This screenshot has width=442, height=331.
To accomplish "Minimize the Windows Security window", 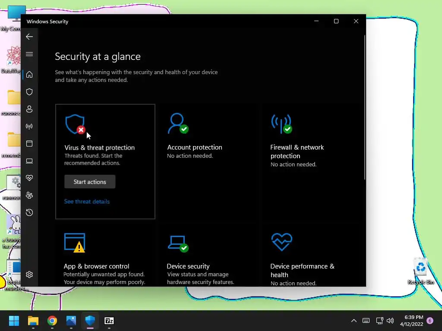I will pyautogui.click(x=316, y=21).
